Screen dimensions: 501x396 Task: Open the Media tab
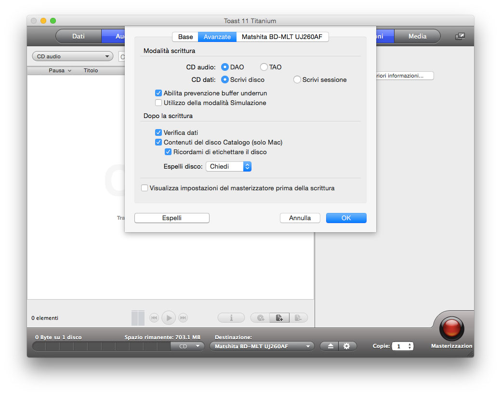click(417, 36)
